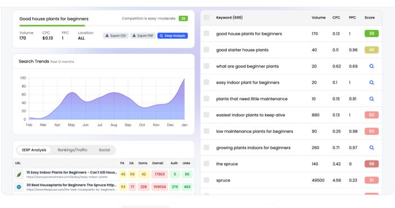The width and height of the screenshot is (395, 208).
Task: Check the 'growing plants indoors for beginners' row
Action: tap(207, 147)
